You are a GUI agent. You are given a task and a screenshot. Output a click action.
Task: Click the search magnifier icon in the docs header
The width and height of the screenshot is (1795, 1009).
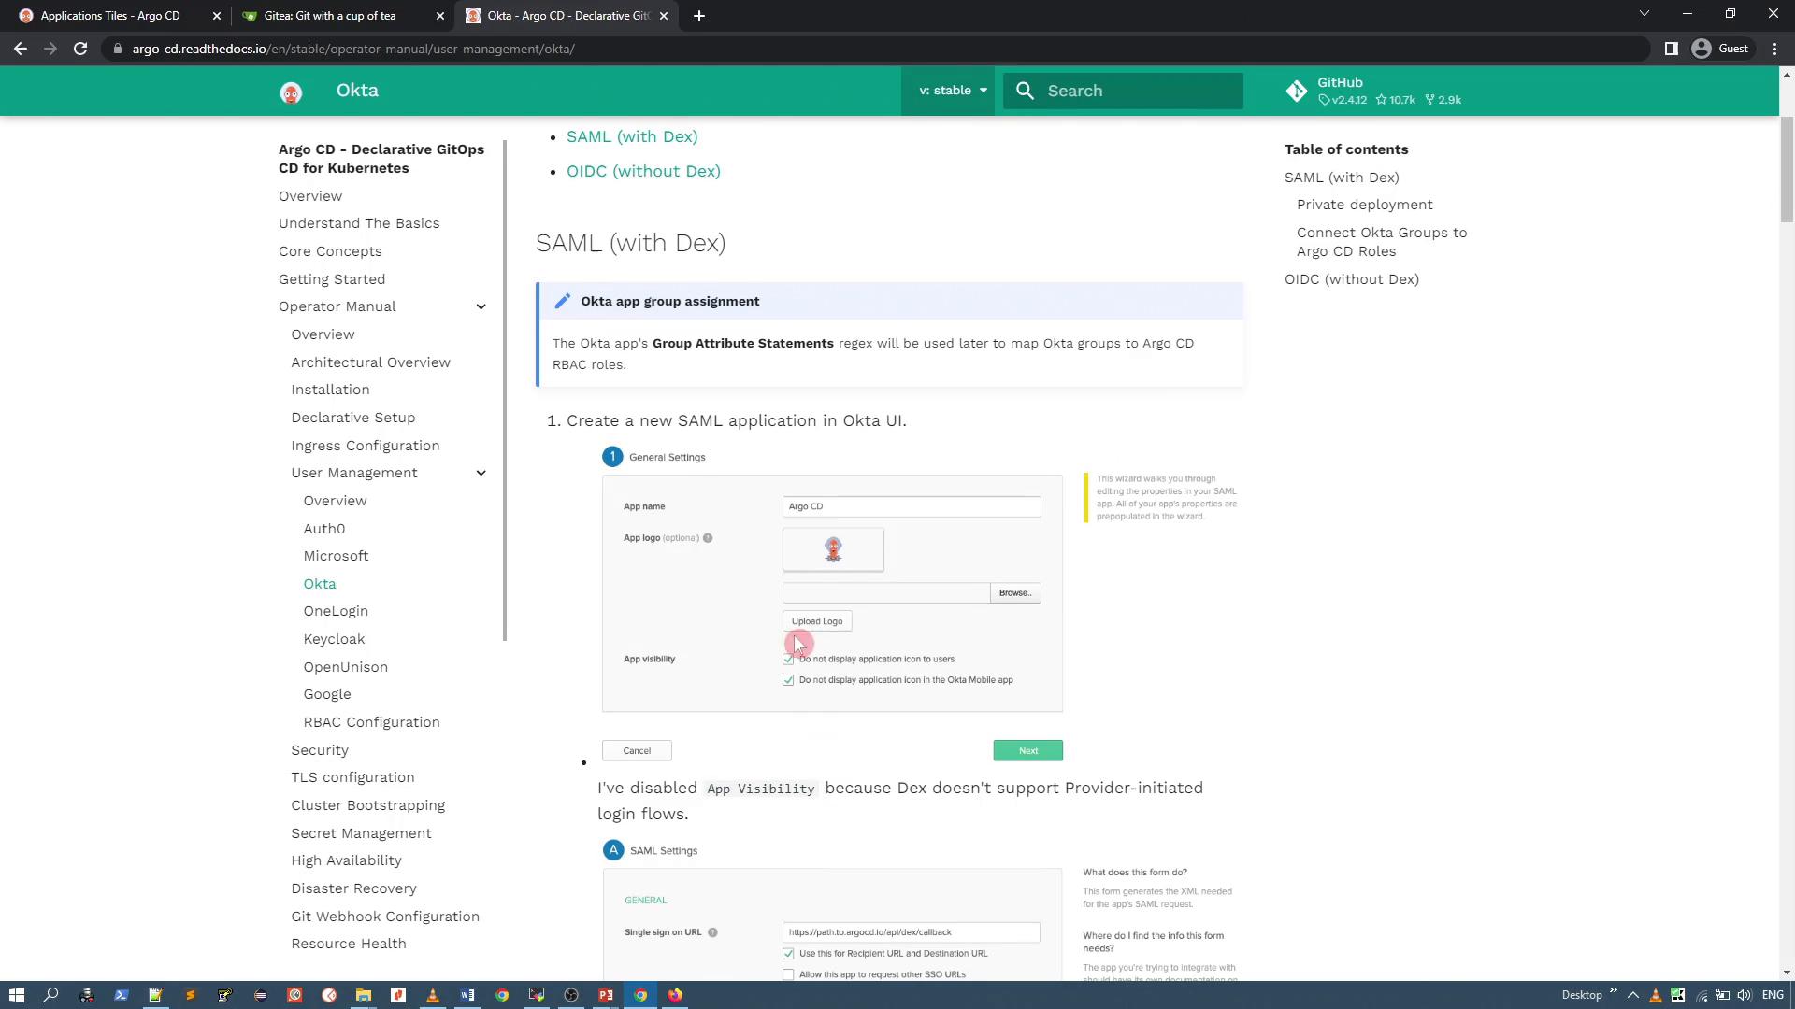click(x=1026, y=91)
